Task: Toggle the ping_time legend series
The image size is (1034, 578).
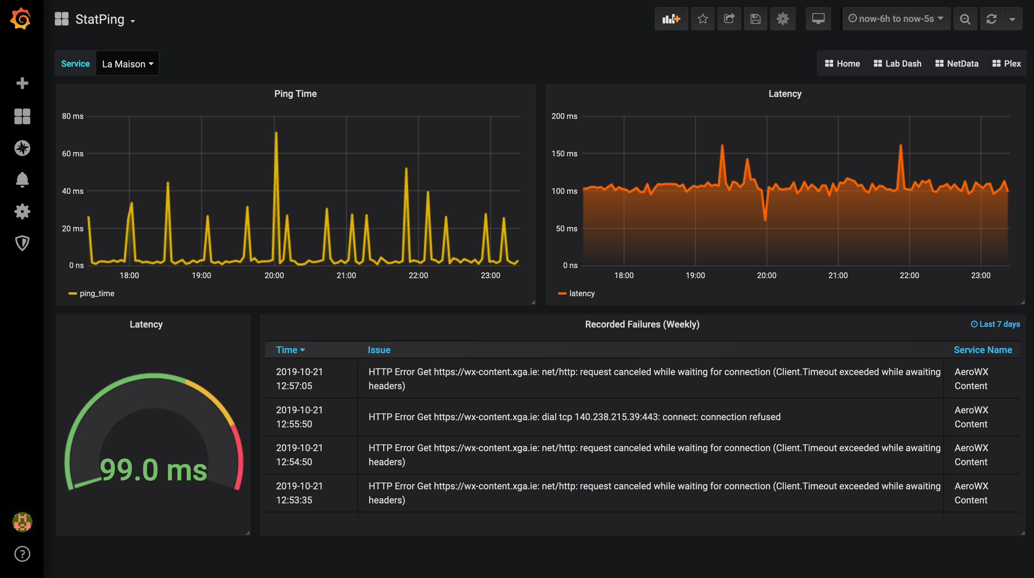Action: click(97, 293)
